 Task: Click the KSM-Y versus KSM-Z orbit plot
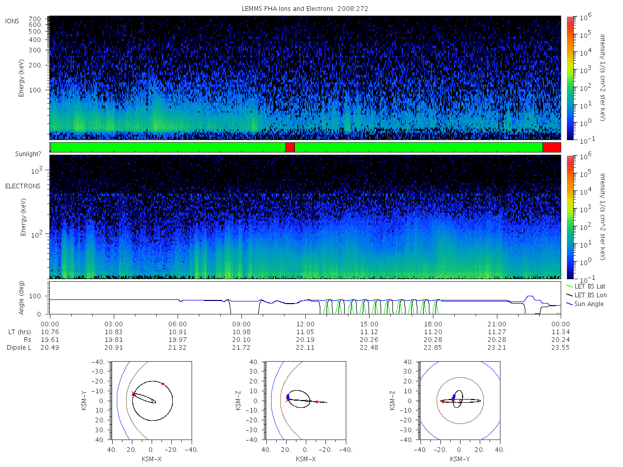coord(459,401)
